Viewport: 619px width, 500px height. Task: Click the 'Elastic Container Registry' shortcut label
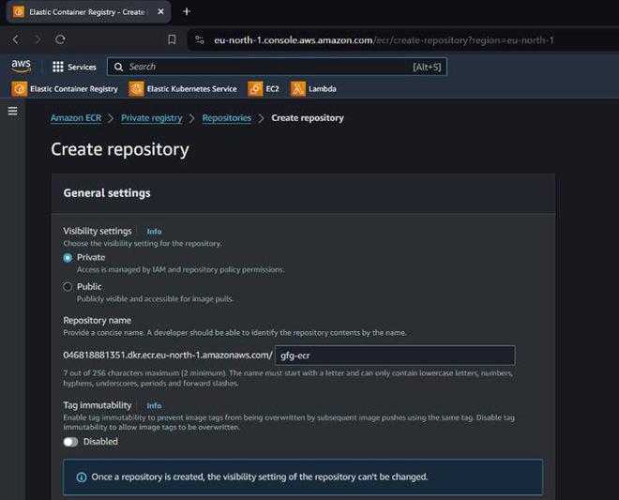pos(74,89)
